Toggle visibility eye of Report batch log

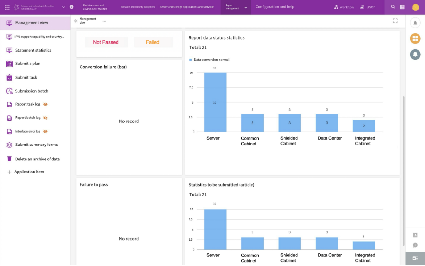point(46,118)
